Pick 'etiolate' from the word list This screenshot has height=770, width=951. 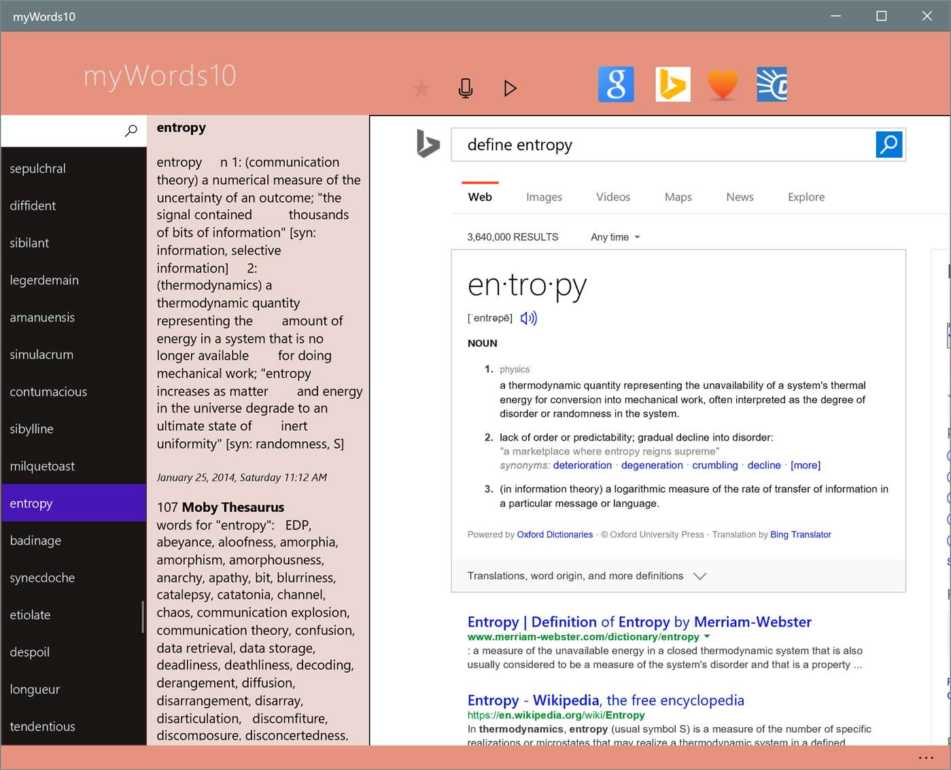[73, 615]
